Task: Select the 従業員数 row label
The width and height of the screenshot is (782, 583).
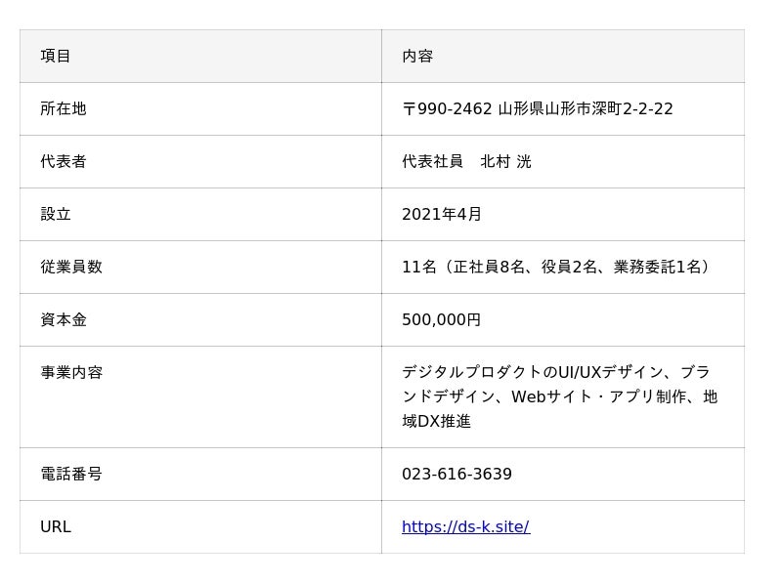Action: 71,267
